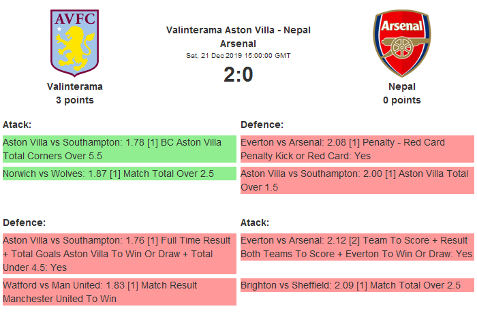This screenshot has width=477, height=313.
Task: Click the match date Sat, 21 Dec 2019
Action: (238, 55)
